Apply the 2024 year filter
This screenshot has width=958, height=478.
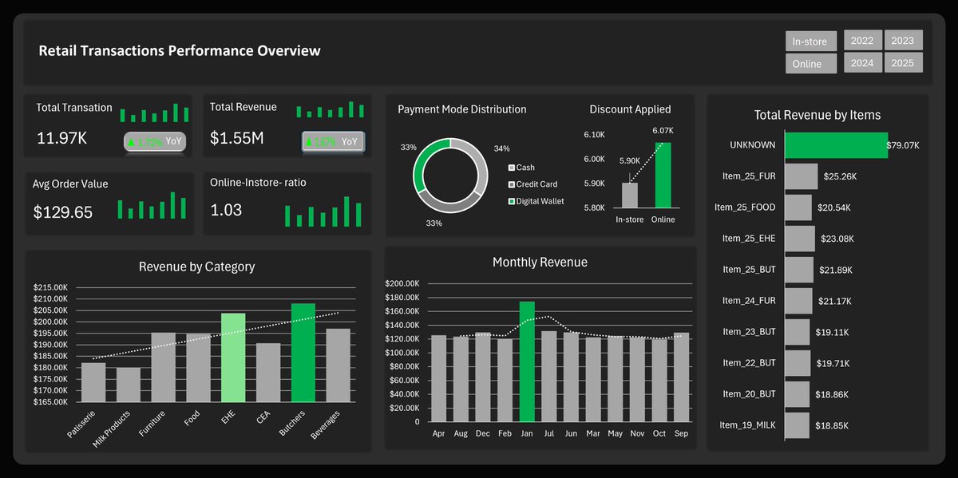click(x=862, y=62)
